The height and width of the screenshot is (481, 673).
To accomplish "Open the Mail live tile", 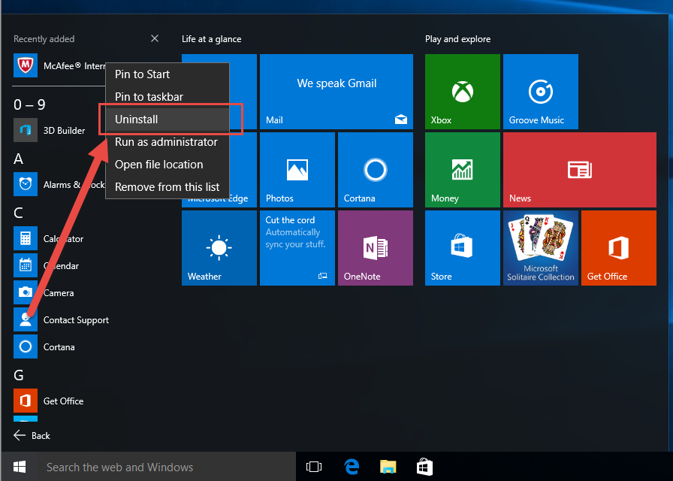I will 336,92.
